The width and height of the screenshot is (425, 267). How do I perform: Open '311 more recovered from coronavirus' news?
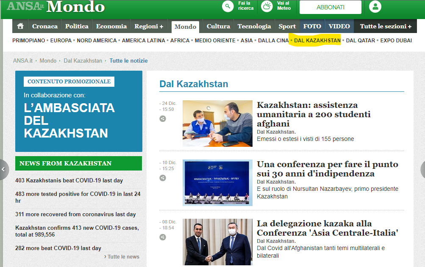(x=75, y=214)
